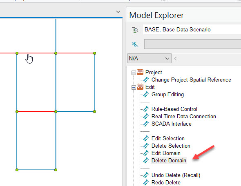This screenshot has height=186, width=241.
Task: Open the map view chevron menu
Action: coord(118,12)
